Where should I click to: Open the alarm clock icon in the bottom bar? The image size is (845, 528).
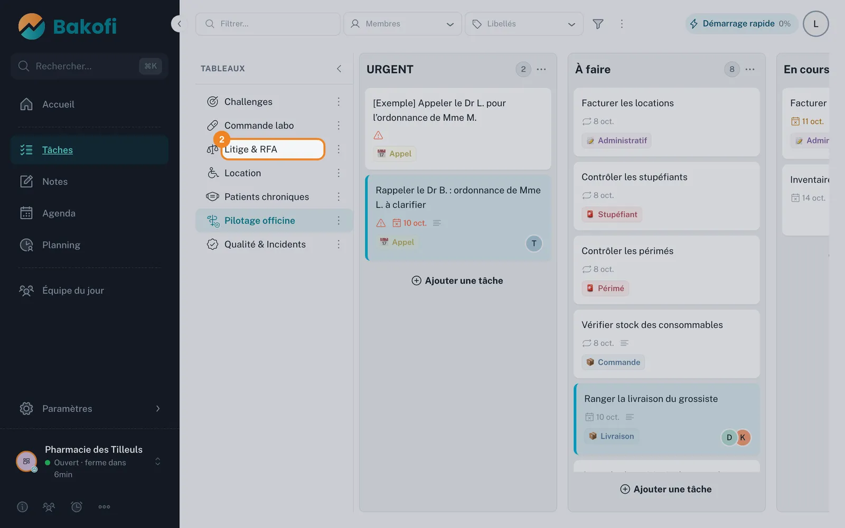pos(77,507)
